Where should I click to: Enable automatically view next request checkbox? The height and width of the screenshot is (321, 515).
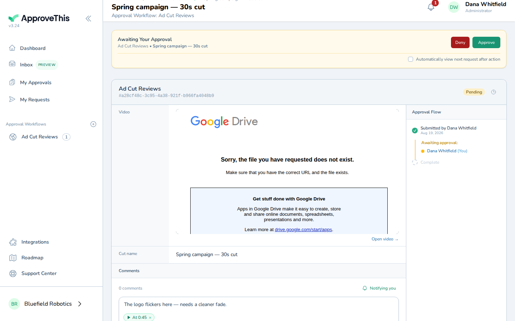411,59
